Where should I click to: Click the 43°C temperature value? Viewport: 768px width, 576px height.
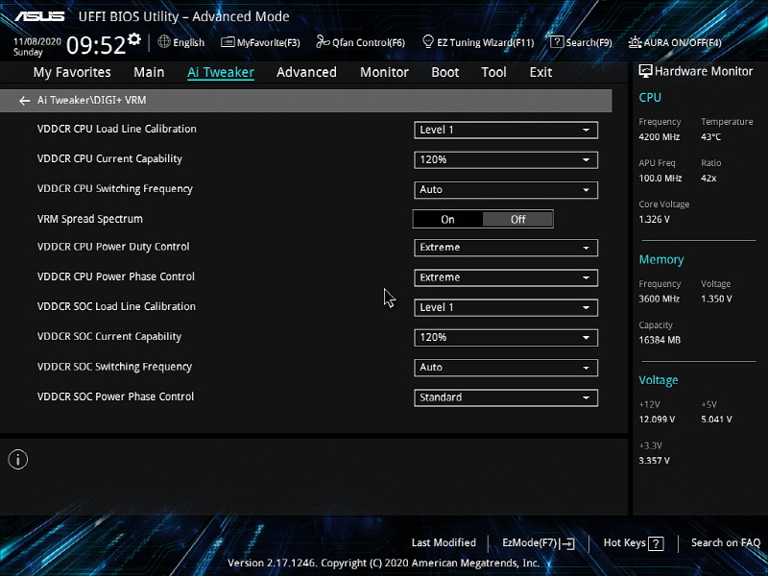pyautogui.click(x=710, y=137)
